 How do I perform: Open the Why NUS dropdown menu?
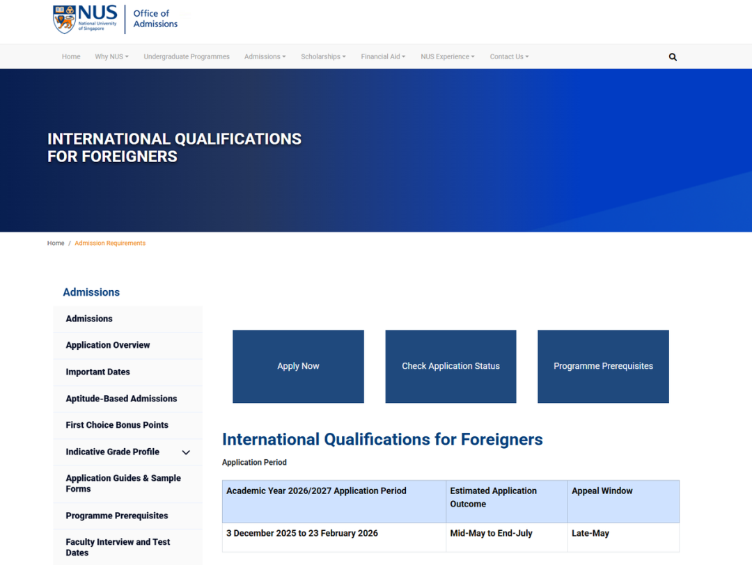111,57
